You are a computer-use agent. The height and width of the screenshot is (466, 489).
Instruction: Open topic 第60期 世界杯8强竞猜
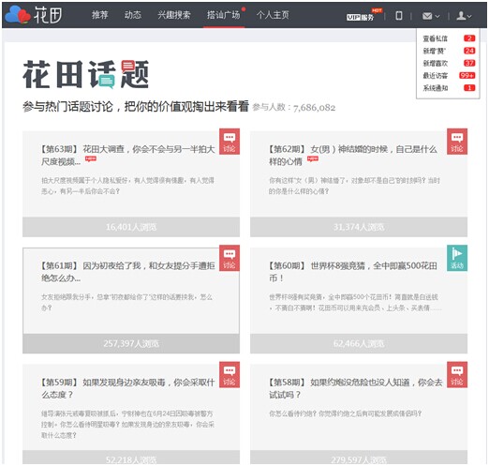(353, 272)
